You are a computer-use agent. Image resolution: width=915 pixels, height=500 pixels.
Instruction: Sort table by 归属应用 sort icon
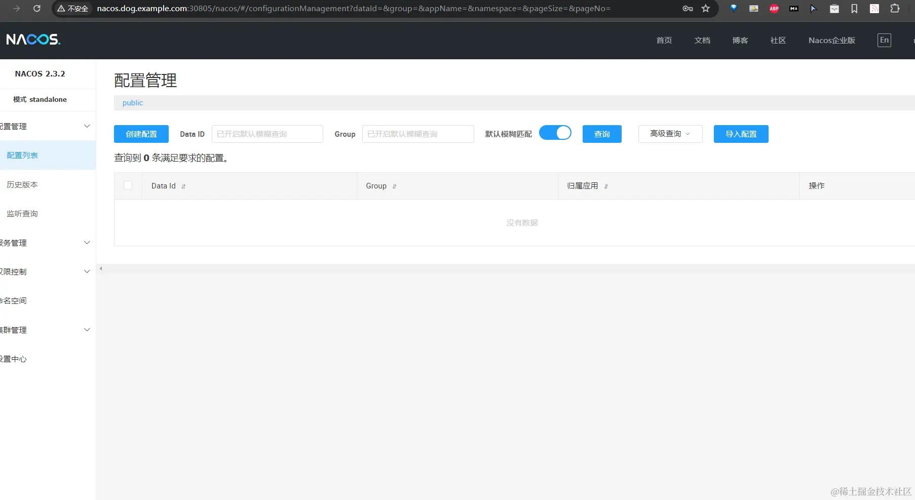click(606, 186)
